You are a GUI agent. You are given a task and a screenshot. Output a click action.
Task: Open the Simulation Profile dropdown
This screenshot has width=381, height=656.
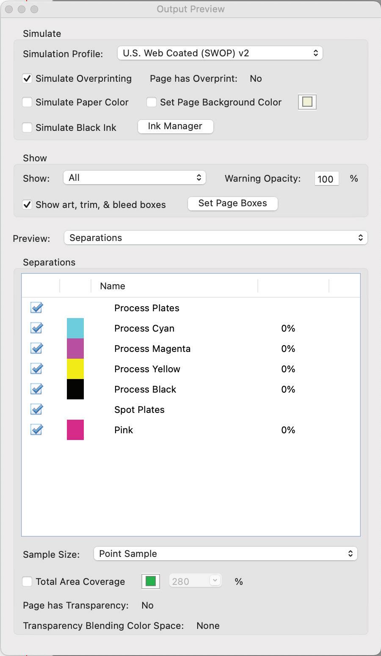click(x=220, y=53)
